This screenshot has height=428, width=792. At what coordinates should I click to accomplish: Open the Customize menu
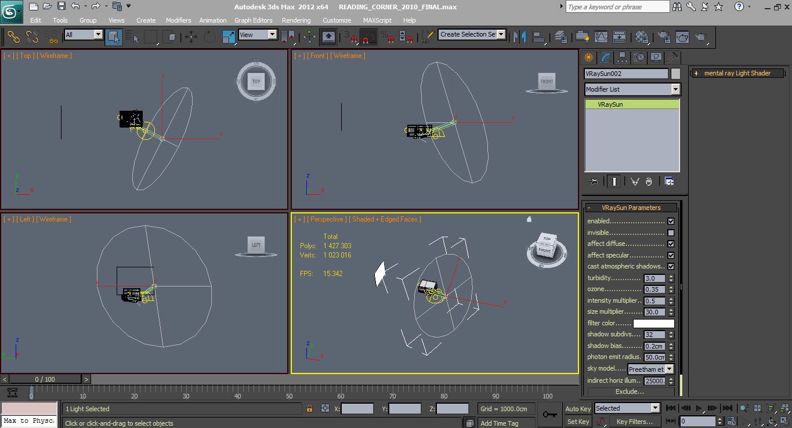tap(337, 20)
